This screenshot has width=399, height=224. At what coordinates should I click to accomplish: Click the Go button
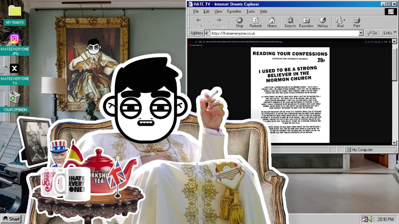pyautogui.click(x=372, y=33)
